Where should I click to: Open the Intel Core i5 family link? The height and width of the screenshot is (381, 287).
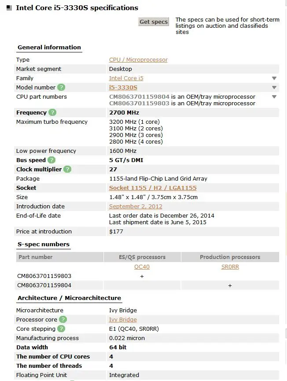click(x=126, y=78)
